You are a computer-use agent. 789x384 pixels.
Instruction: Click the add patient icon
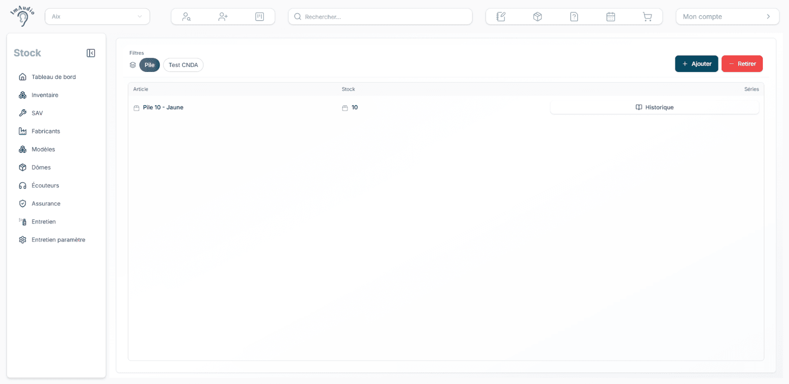click(x=223, y=17)
